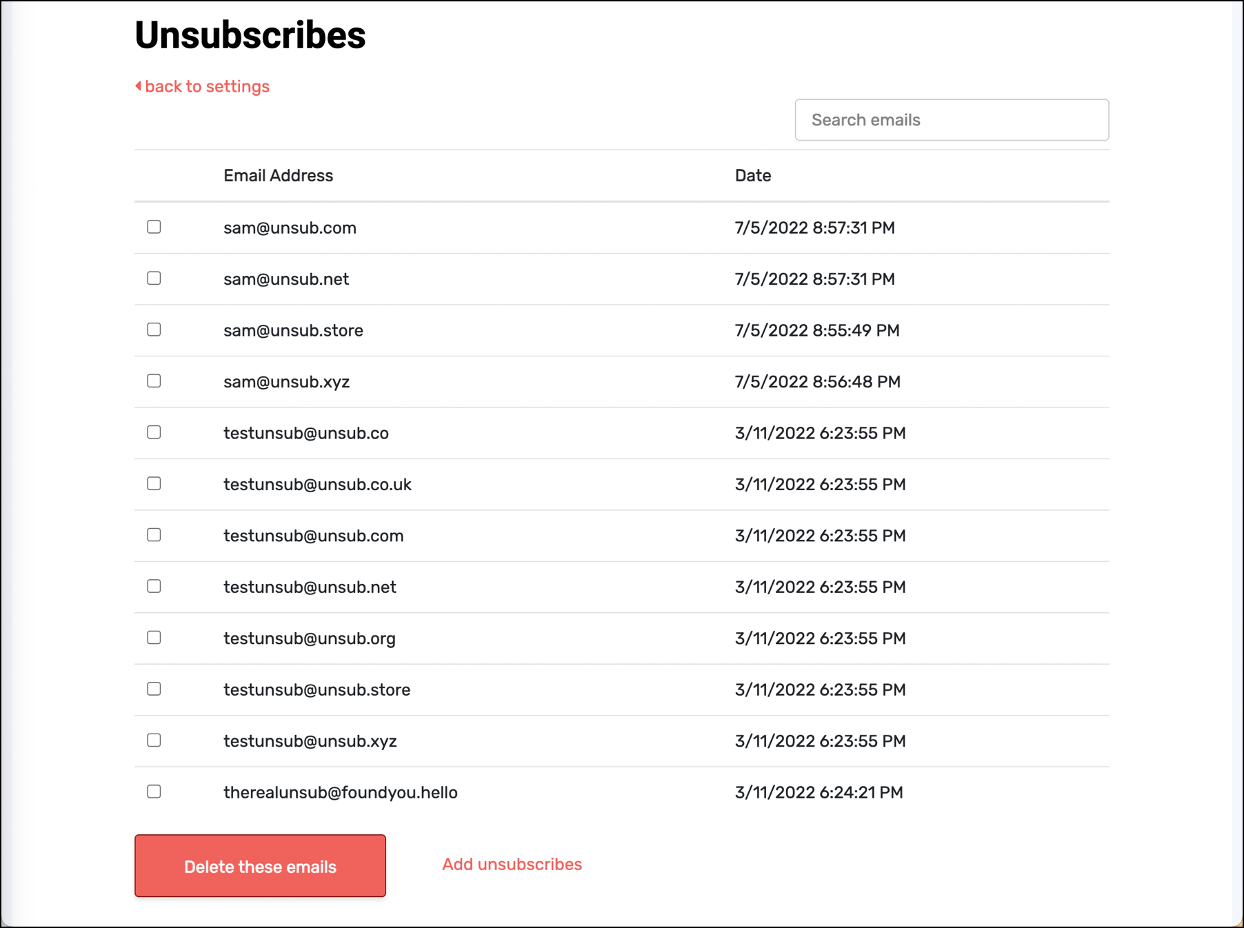The height and width of the screenshot is (928, 1244).
Task: Select the testunsub@unsub.net checkbox
Action: pyautogui.click(x=154, y=586)
